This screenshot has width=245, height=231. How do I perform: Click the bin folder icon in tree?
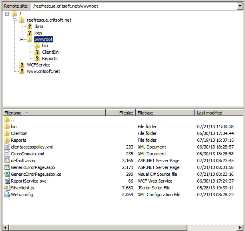[37, 46]
